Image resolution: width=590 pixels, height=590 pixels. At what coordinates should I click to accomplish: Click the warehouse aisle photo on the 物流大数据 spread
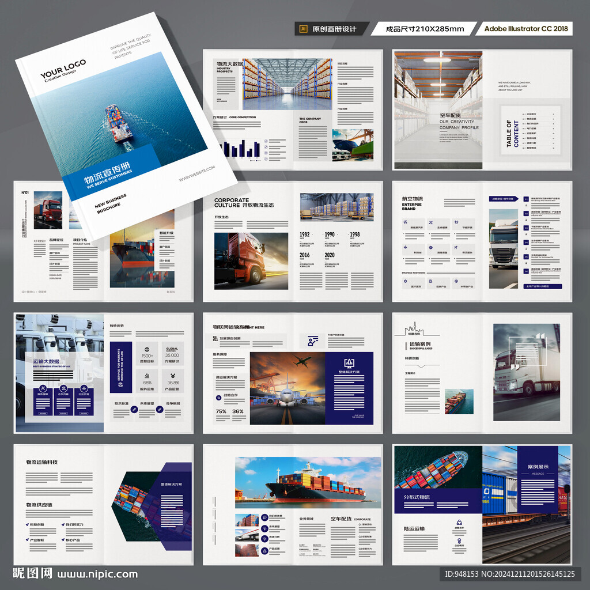coord(287,84)
